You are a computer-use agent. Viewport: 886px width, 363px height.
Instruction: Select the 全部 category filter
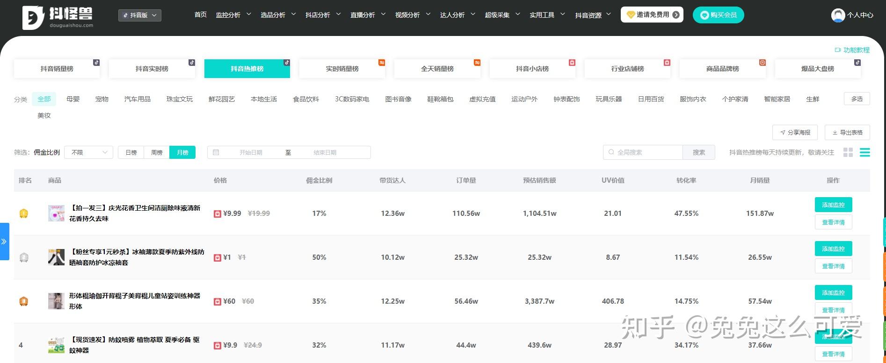pos(44,99)
